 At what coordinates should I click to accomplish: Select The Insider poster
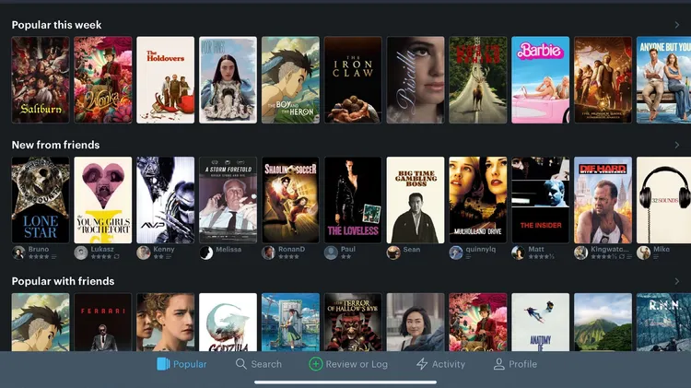[x=540, y=200]
